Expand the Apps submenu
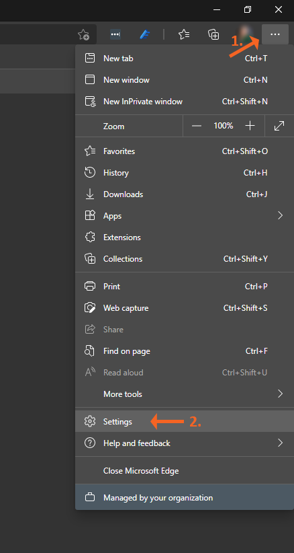This screenshot has width=294, height=553. coord(185,216)
